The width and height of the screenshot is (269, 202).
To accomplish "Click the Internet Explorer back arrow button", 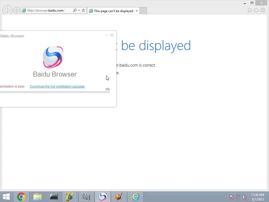I will [x=7, y=10].
